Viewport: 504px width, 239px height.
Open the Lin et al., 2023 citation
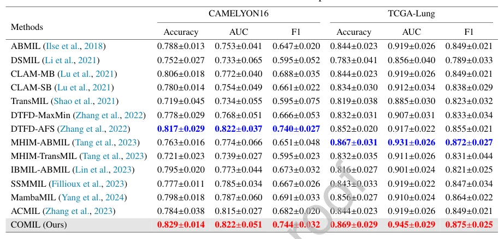pos(103,170)
